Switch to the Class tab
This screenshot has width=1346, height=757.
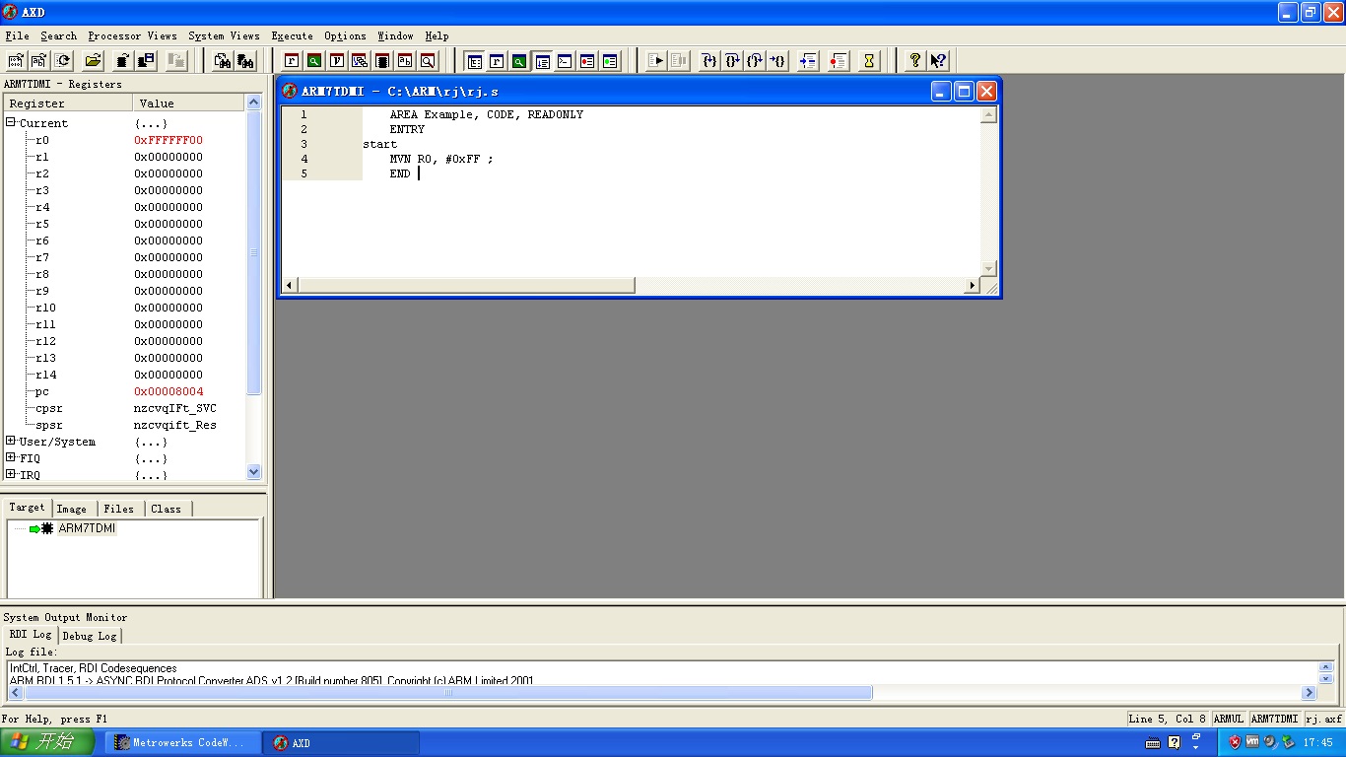[166, 509]
